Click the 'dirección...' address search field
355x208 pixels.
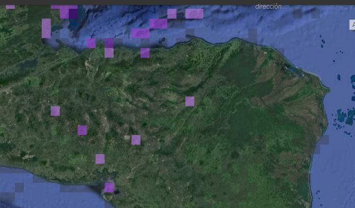click(271, 7)
